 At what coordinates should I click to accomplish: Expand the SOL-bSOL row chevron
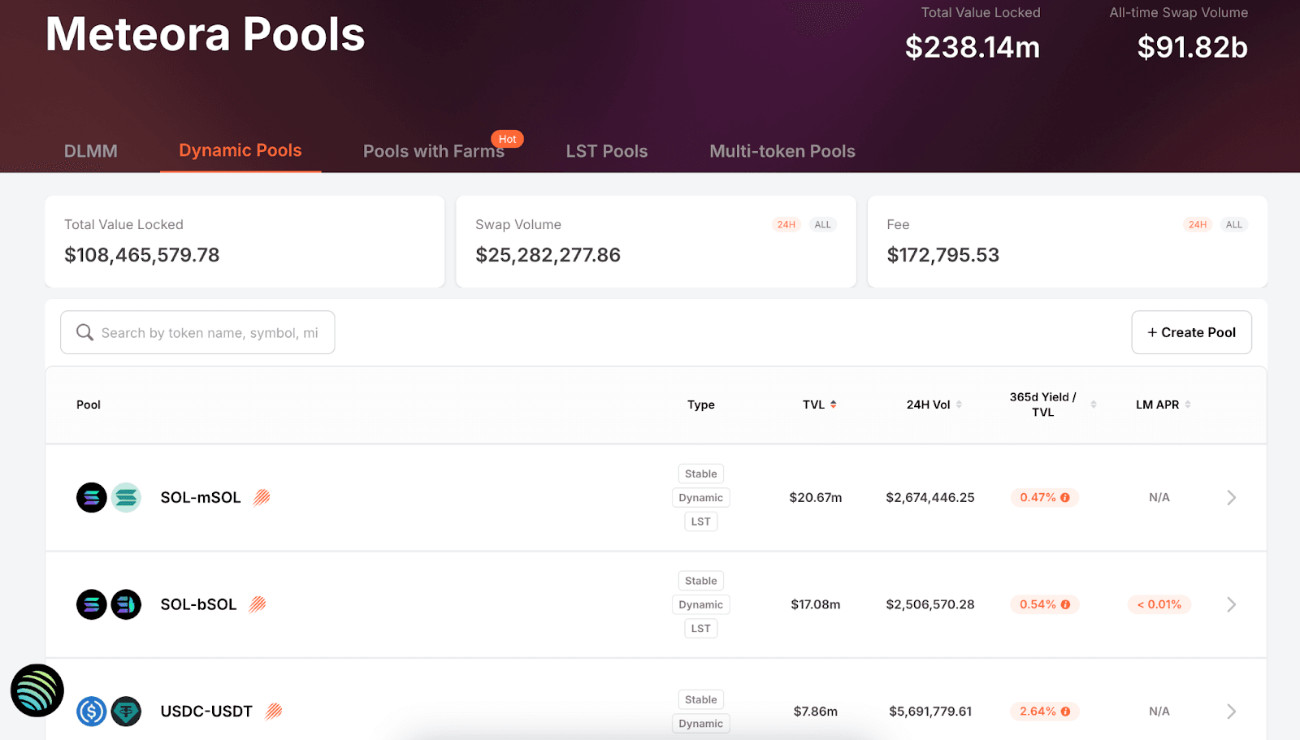1232,604
